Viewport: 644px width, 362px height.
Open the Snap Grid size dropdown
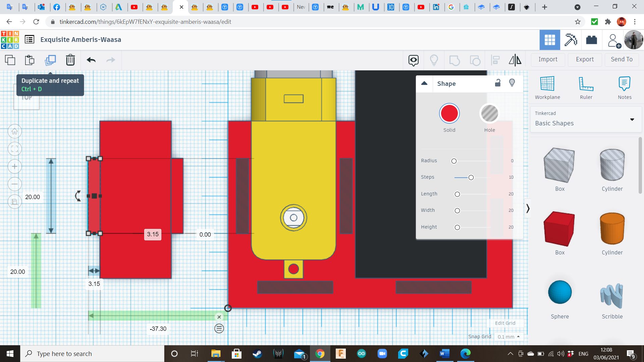point(508,337)
